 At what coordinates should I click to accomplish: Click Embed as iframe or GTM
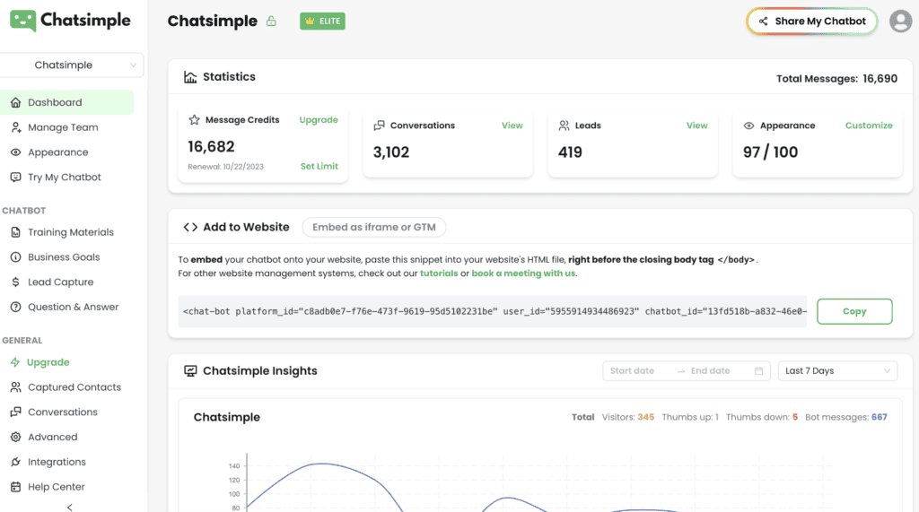click(x=373, y=228)
